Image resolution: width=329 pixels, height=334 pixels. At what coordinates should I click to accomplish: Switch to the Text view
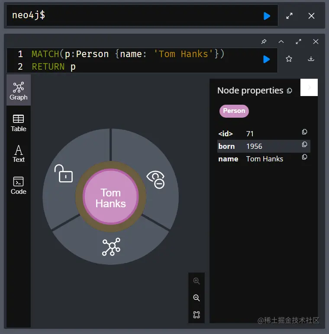19,154
